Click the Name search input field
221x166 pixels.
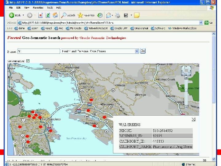coord(39,51)
